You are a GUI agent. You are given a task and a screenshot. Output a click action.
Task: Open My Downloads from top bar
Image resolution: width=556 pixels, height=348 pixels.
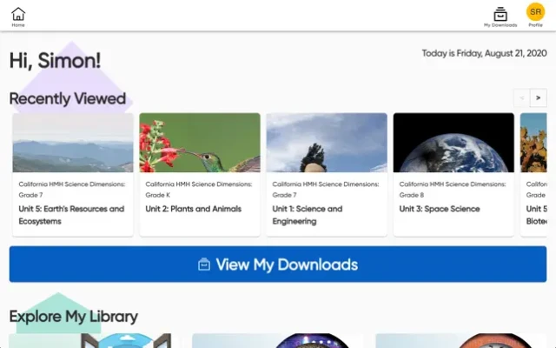click(500, 17)
